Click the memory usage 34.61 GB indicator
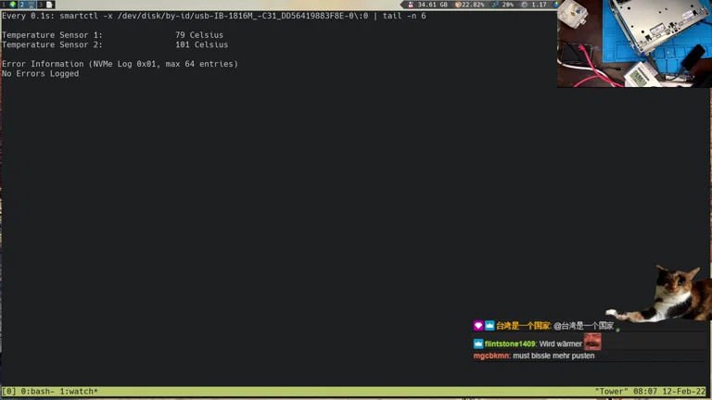The height and width of the screenshot is (400, 712). 428,5
